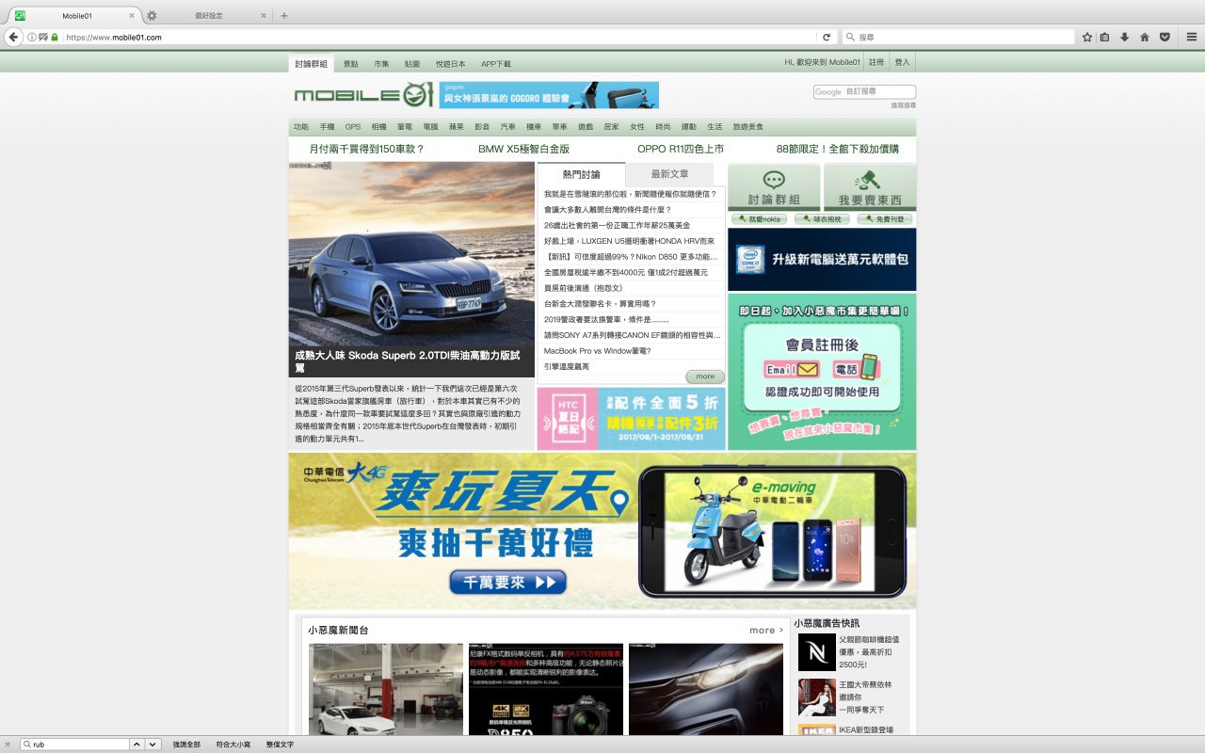
Task: Open the 悅遊日本 top menu item
Action: click(450, 63)
